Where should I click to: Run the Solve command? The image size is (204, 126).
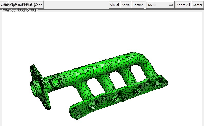126,5
